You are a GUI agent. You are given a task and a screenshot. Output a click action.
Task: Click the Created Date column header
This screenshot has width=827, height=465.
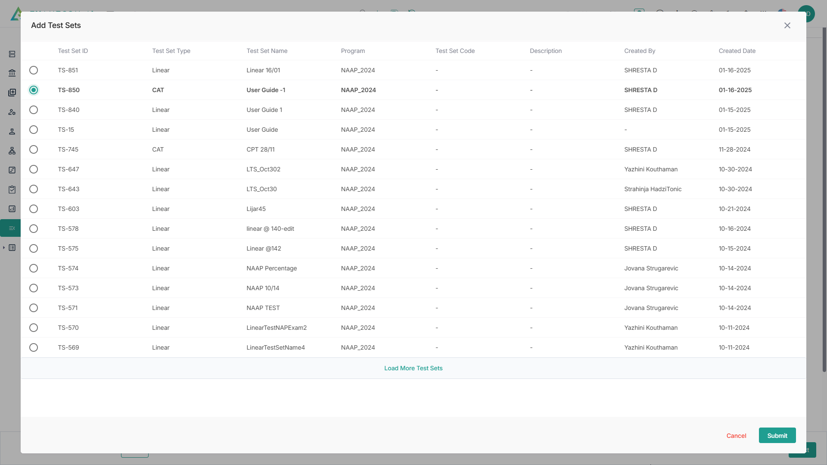(737, 51)
